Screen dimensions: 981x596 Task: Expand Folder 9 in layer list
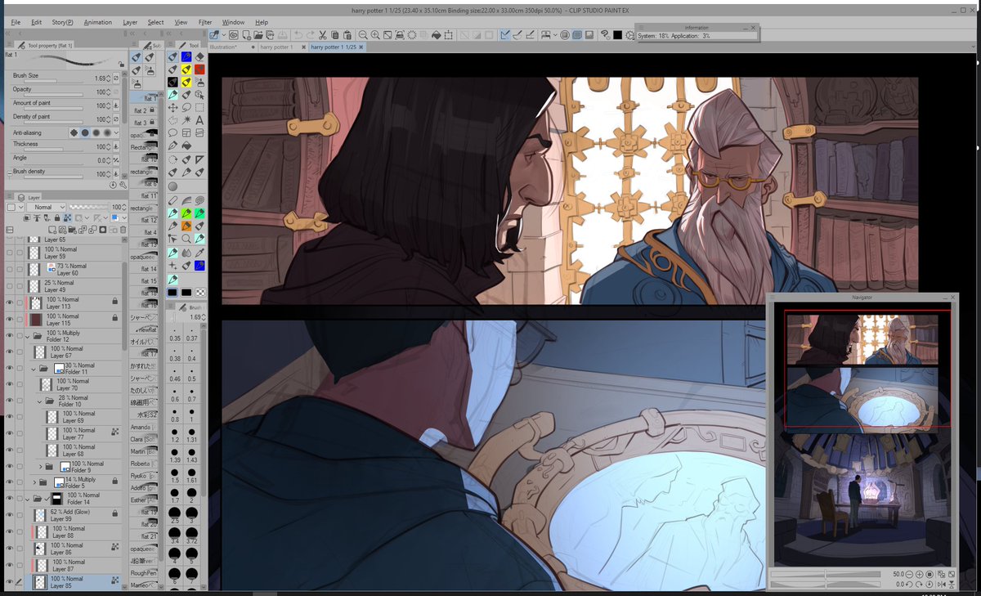[41, 467]
